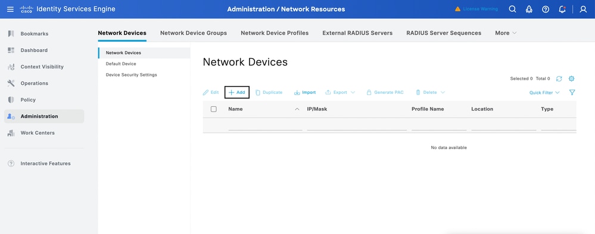Click the Generate PAC lock icon
The image size is (595, 234).
[x=369, y=93]
